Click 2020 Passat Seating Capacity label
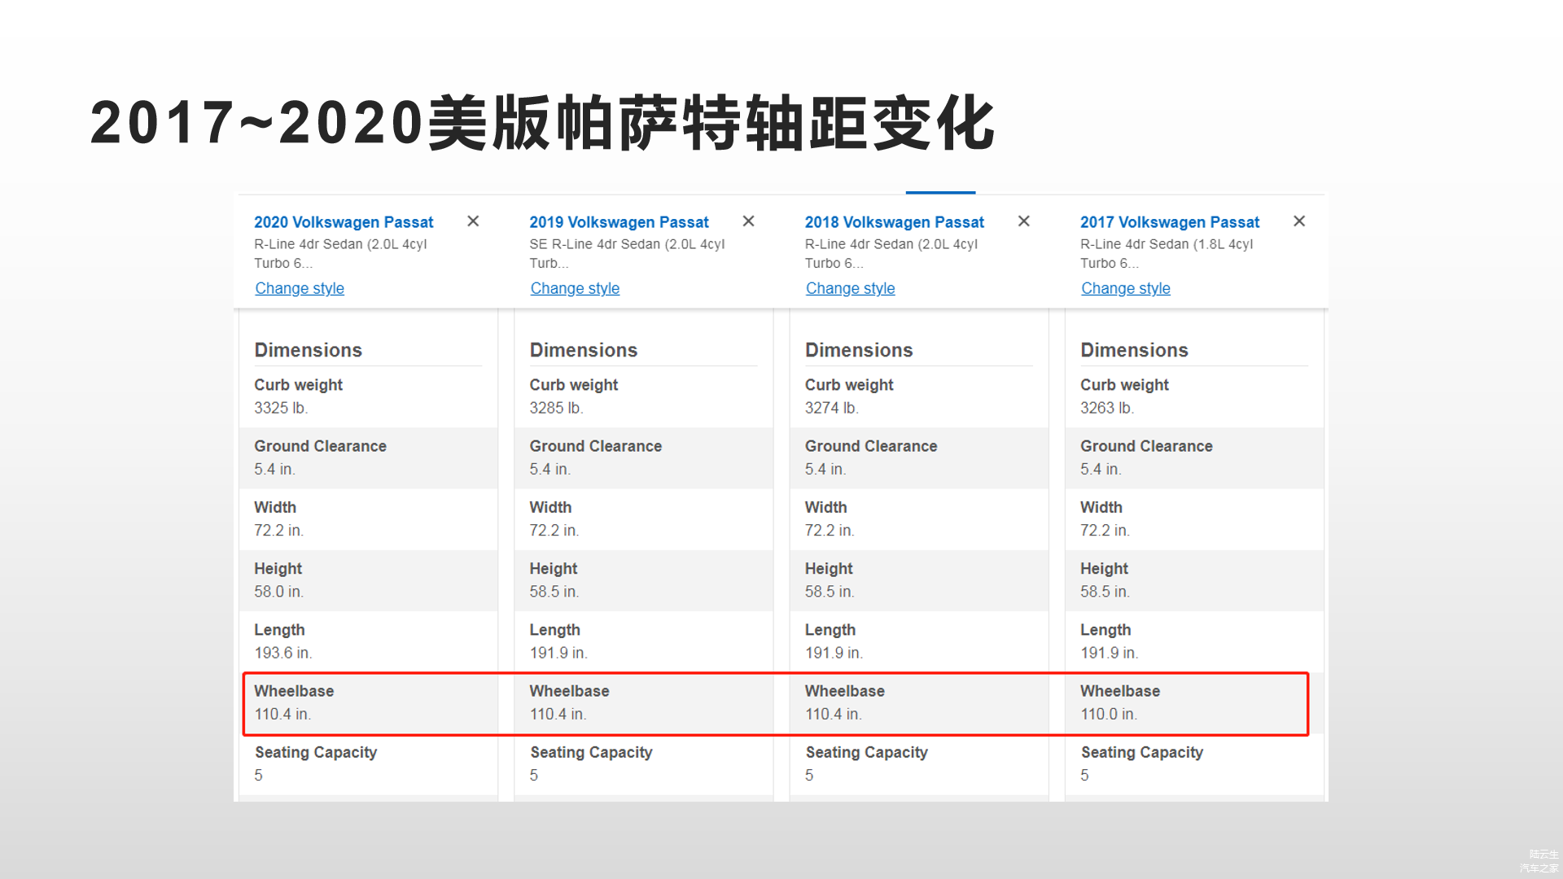The image size is (1563, 879). [316, 753]
